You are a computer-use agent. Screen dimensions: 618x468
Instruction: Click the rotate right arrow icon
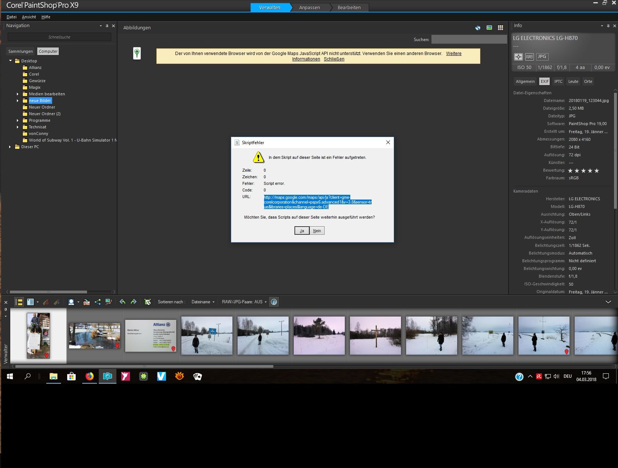pyautogui.click(x=133, y=302)
